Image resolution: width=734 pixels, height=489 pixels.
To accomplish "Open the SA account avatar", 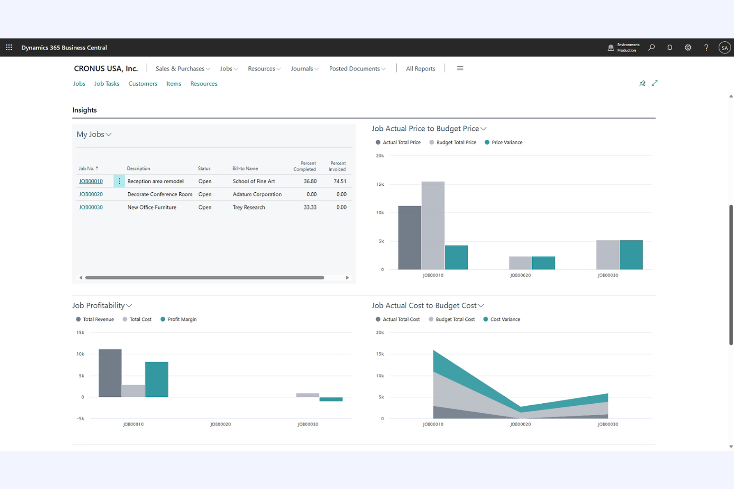I will tap(724, 47).
